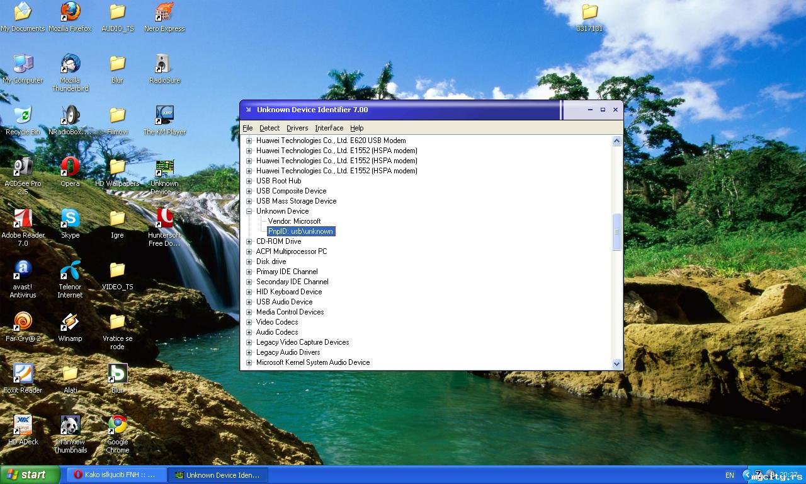Click the device list scrollbar down arrow

616,364
